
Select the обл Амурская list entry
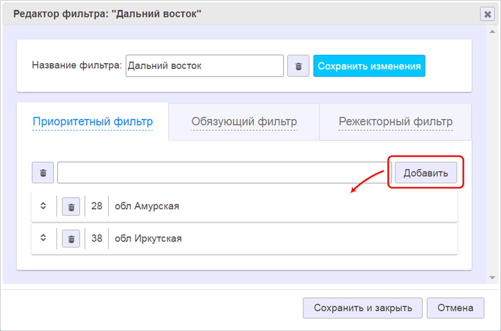click(x=147, y=206)
